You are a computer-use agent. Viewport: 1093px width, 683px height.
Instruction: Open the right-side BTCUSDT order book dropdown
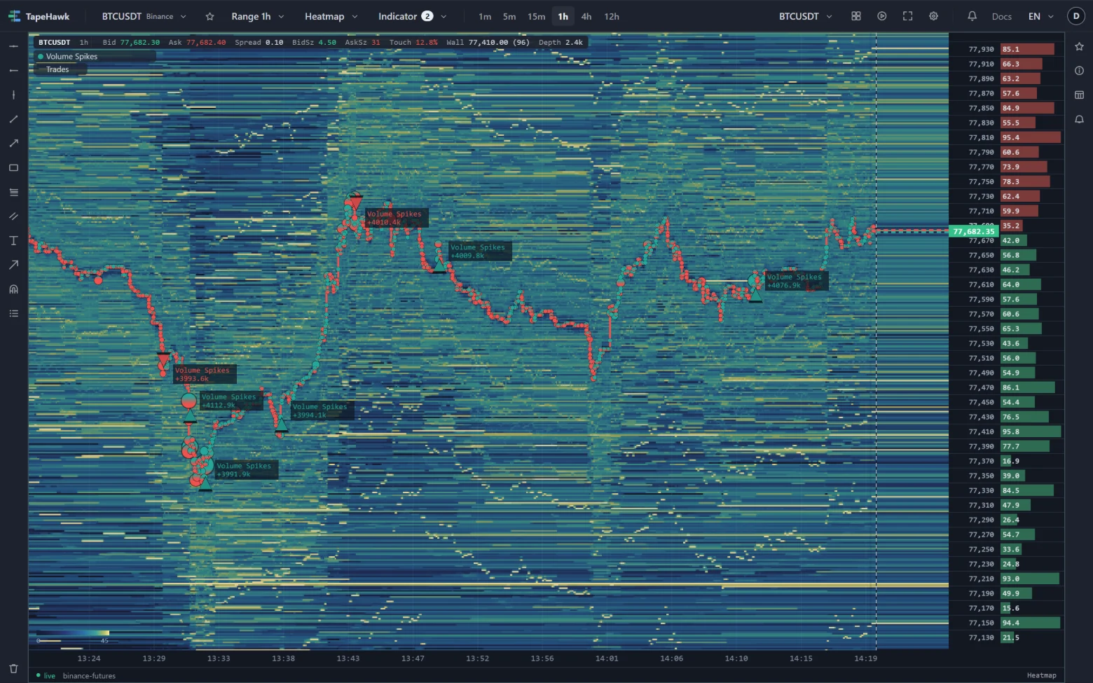click(806, 16)
